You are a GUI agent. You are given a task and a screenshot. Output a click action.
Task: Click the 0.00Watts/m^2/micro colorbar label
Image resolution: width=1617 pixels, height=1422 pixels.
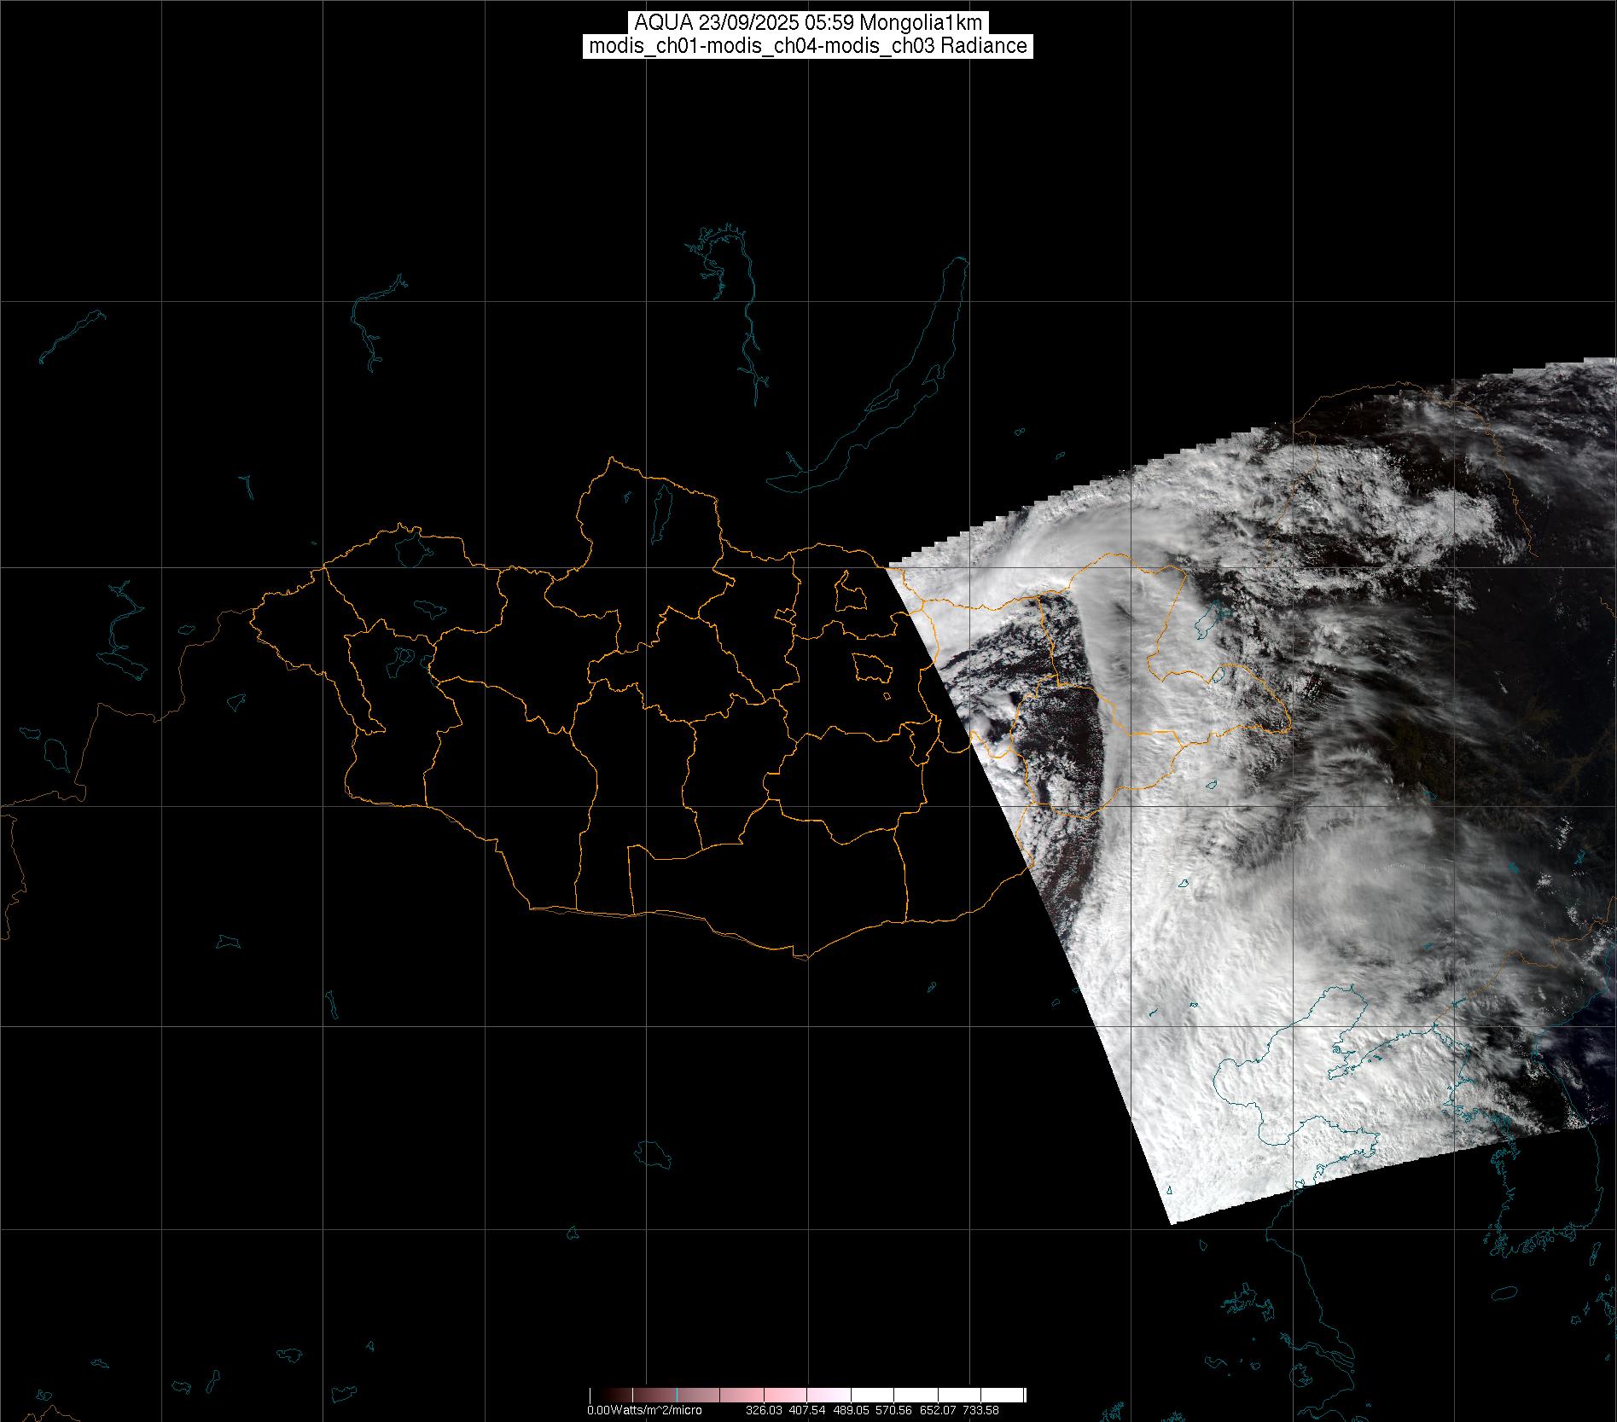pos(644,1410)
